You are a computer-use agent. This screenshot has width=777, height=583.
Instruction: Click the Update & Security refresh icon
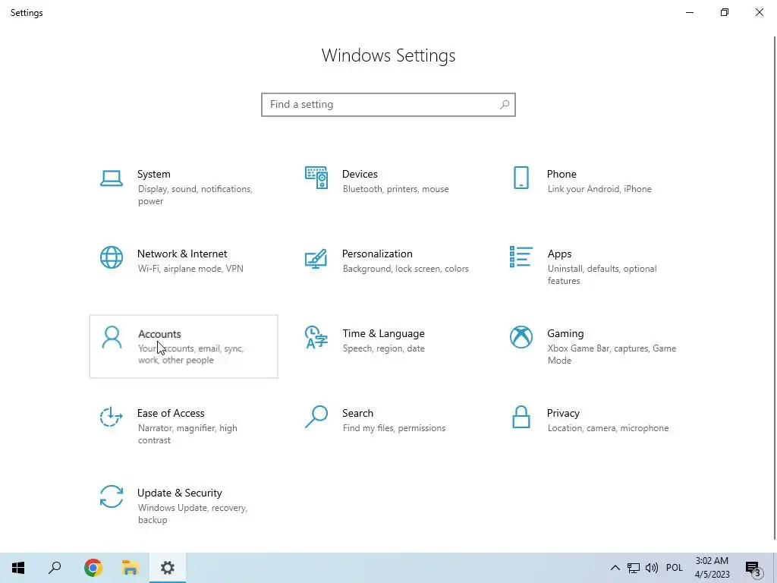[112, 496]
